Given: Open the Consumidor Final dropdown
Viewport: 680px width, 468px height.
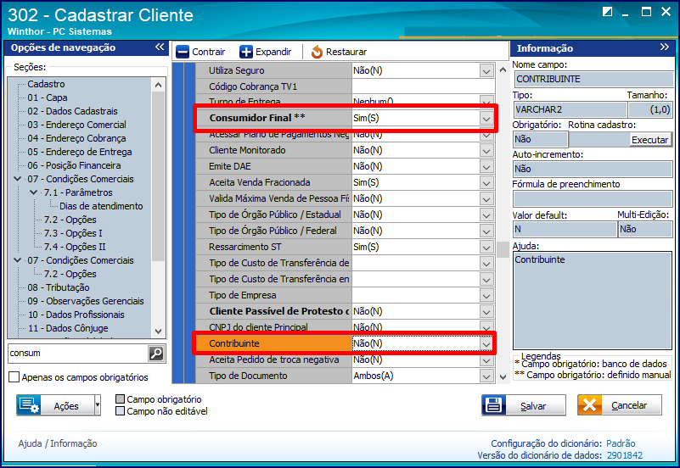Looking at the screenshot, I should point(486,118).
